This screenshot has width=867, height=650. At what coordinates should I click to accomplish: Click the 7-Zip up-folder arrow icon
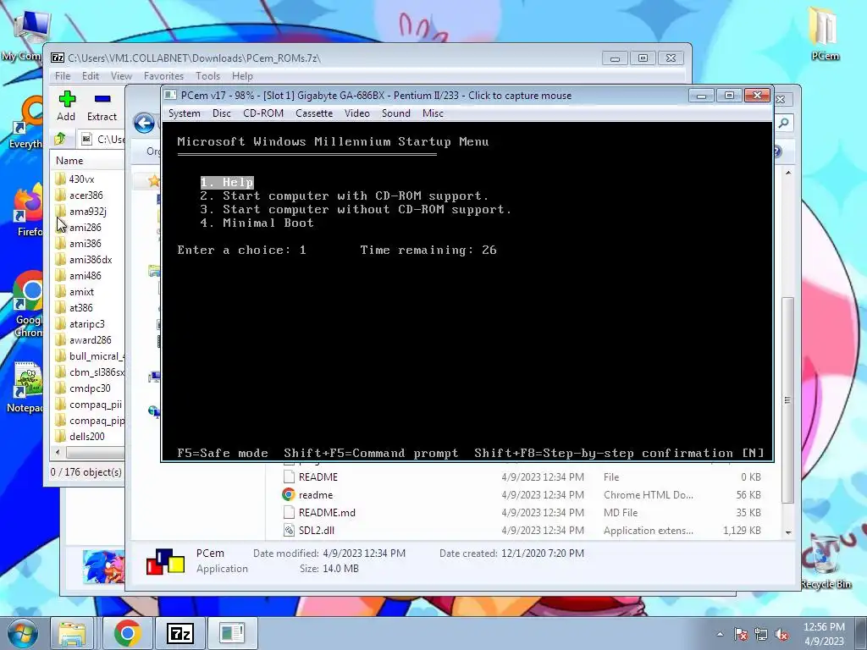(x=60, y=139)
